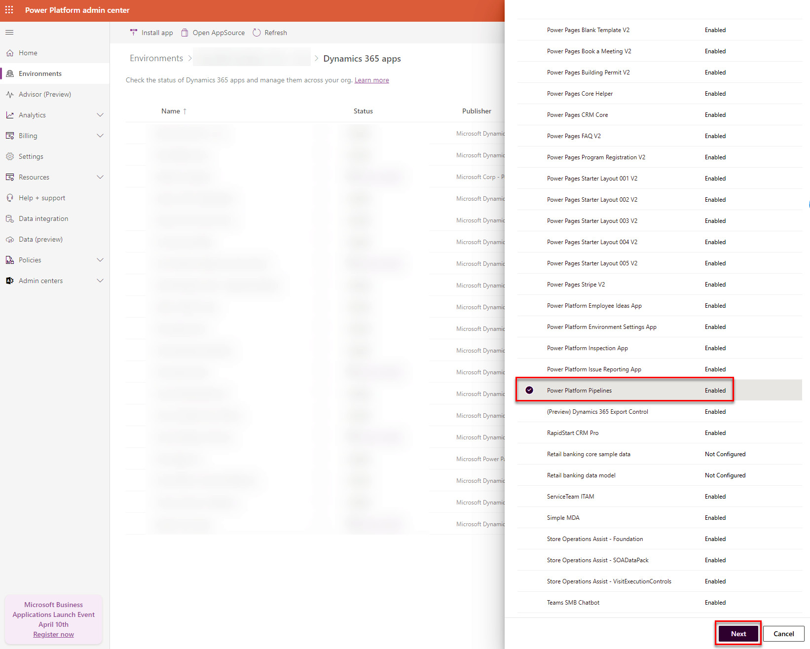Screen dimensions: 810x649
Task: Select Power Pages Core Helper row
Action: [660, 94]
